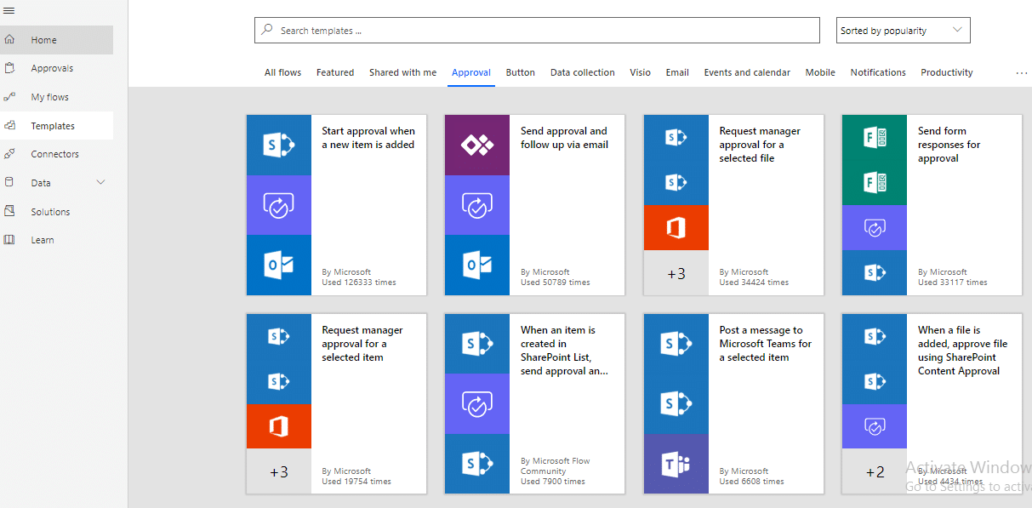Click +3 badge on selected item card
The image size is (1032, 508).
pyautogui.click(x=279, y=471)
